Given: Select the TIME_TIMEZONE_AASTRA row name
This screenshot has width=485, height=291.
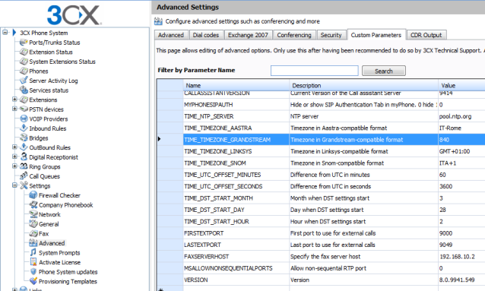Looking at the screenshot, I should pyautogui.click(x=236, y=128).
